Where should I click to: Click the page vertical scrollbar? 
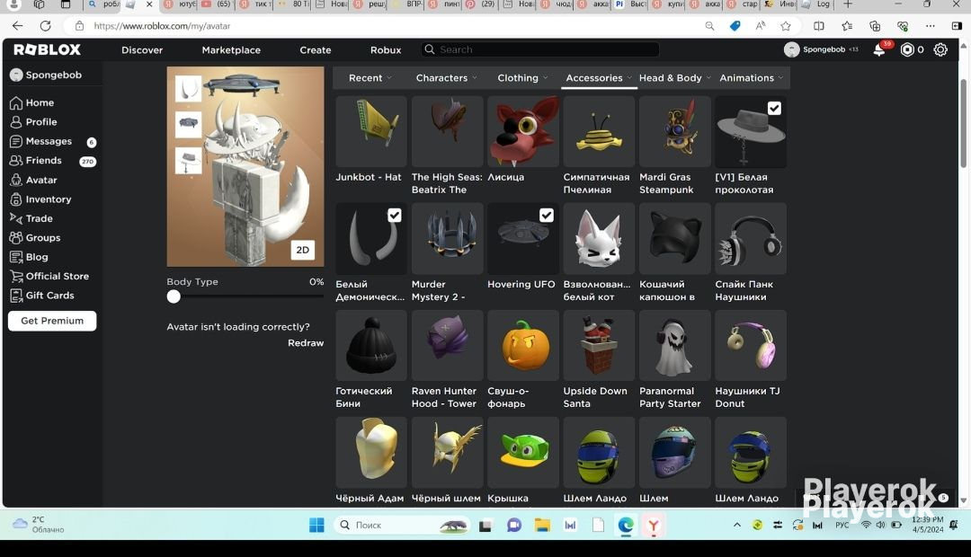[963, 124]
